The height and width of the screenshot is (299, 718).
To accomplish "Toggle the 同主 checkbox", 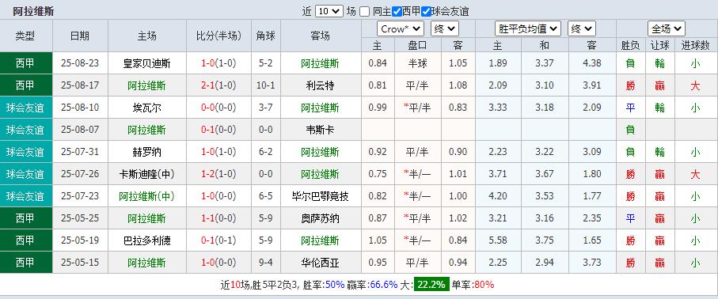I will (x=364, y=11).
